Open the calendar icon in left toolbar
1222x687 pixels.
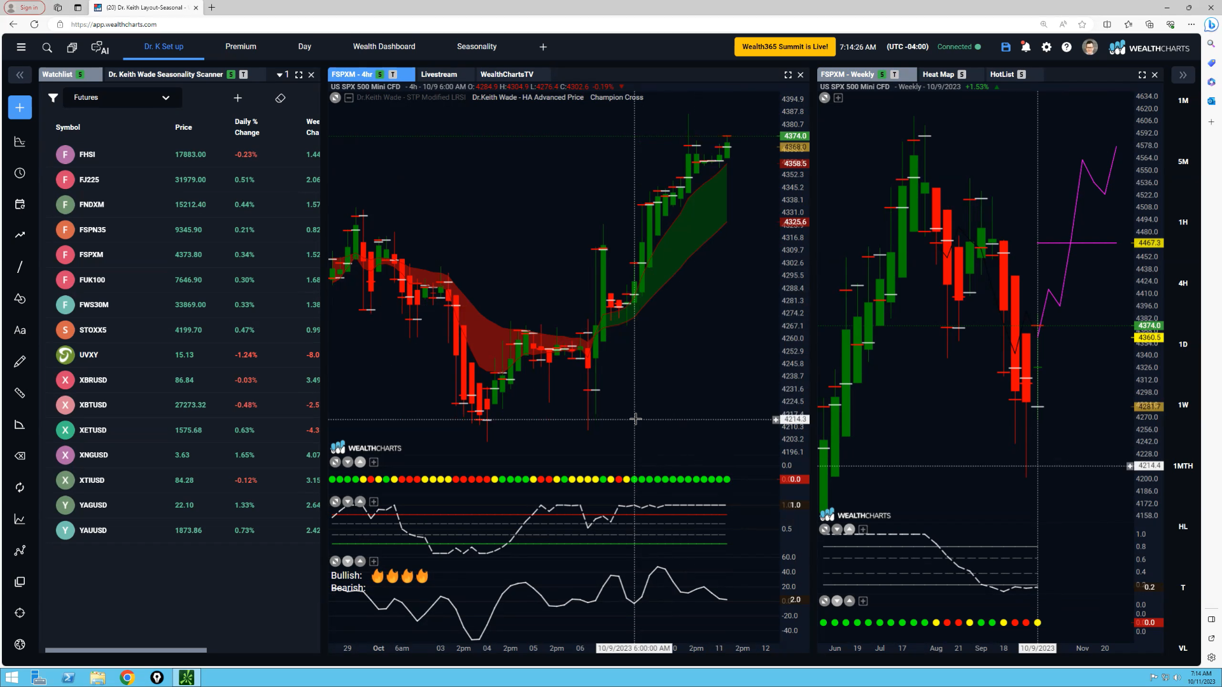[20, 204]
